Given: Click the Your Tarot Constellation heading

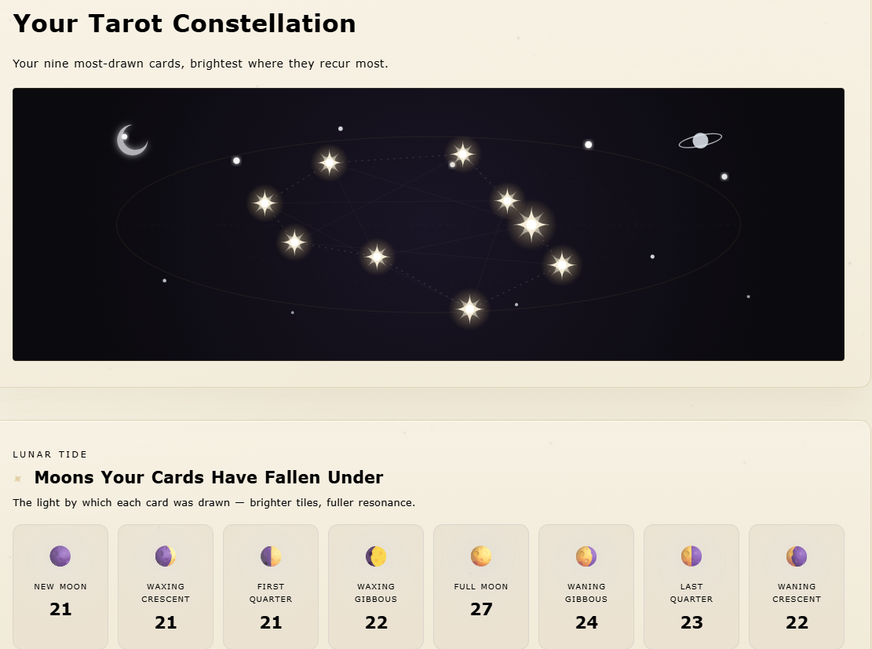Looking at the screenshot, I should [x=184, y=24].
